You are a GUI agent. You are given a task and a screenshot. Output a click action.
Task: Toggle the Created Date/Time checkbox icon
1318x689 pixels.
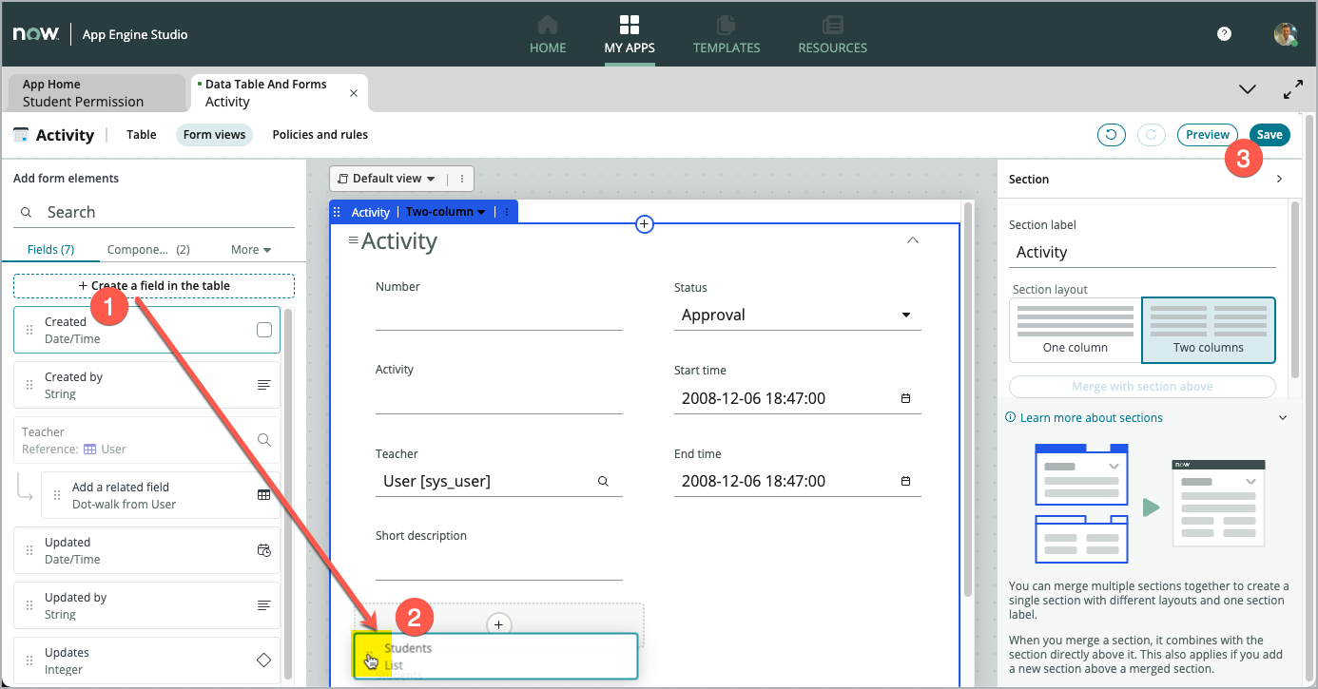[x=264, y=330]
